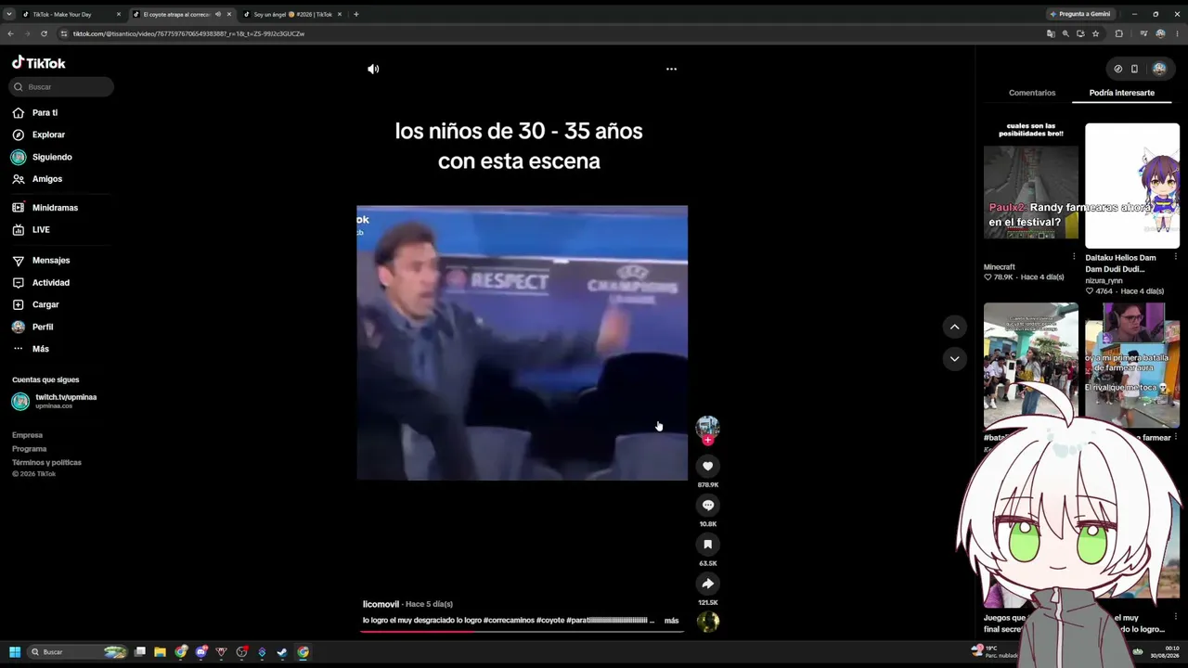Go to previous video with up chevron

point(954,327)
